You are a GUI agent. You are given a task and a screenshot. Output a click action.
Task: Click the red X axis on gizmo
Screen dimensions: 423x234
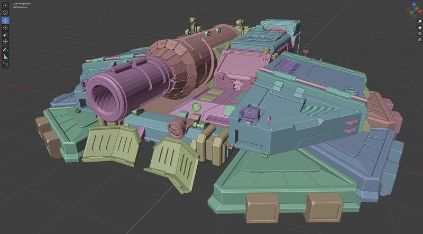point(420,11)
